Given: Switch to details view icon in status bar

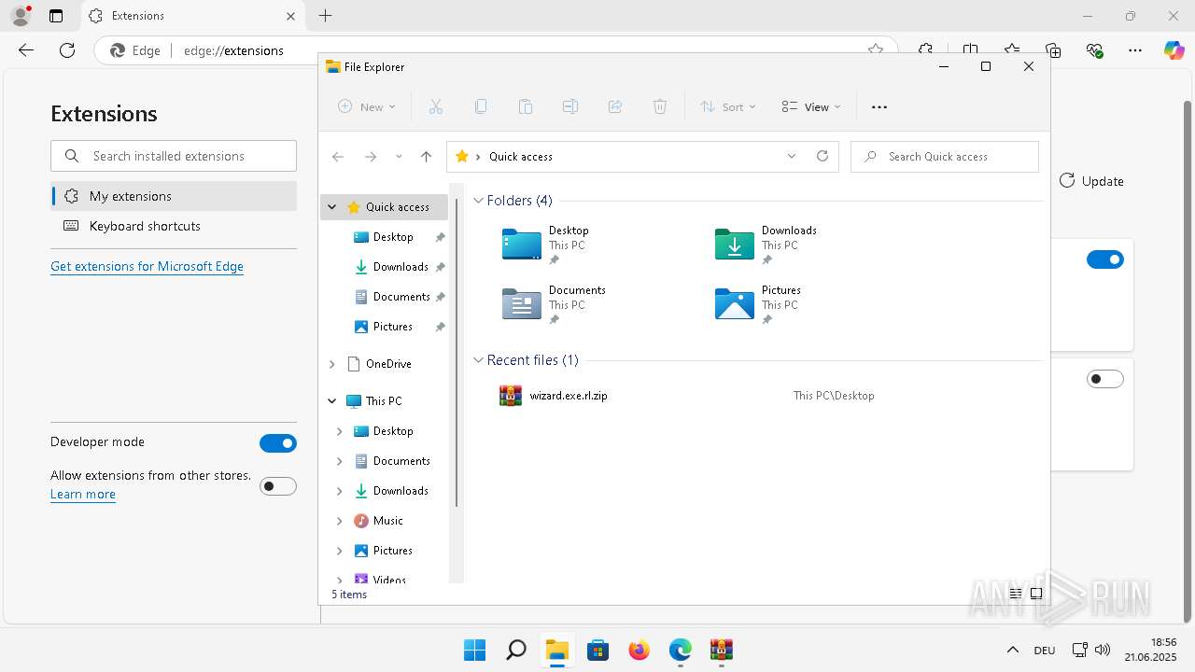Looking at the screenshot, I should coord(1016,594).
